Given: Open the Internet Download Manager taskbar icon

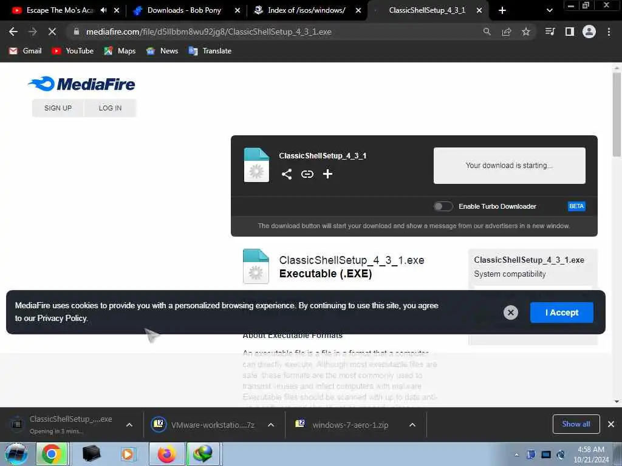Looking at the screenshot, I should click(x=203, y=454).
